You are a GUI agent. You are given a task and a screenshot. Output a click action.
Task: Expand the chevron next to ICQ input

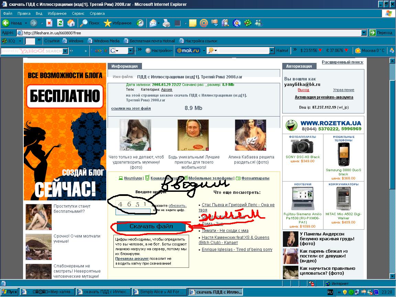coord(39,40)
